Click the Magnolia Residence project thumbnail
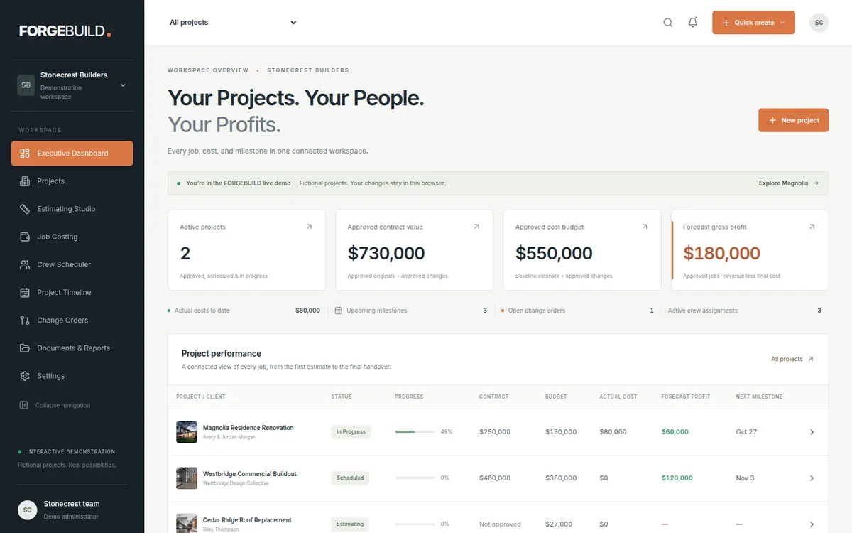This screenshot has height=533, width=852. (187, 432)
